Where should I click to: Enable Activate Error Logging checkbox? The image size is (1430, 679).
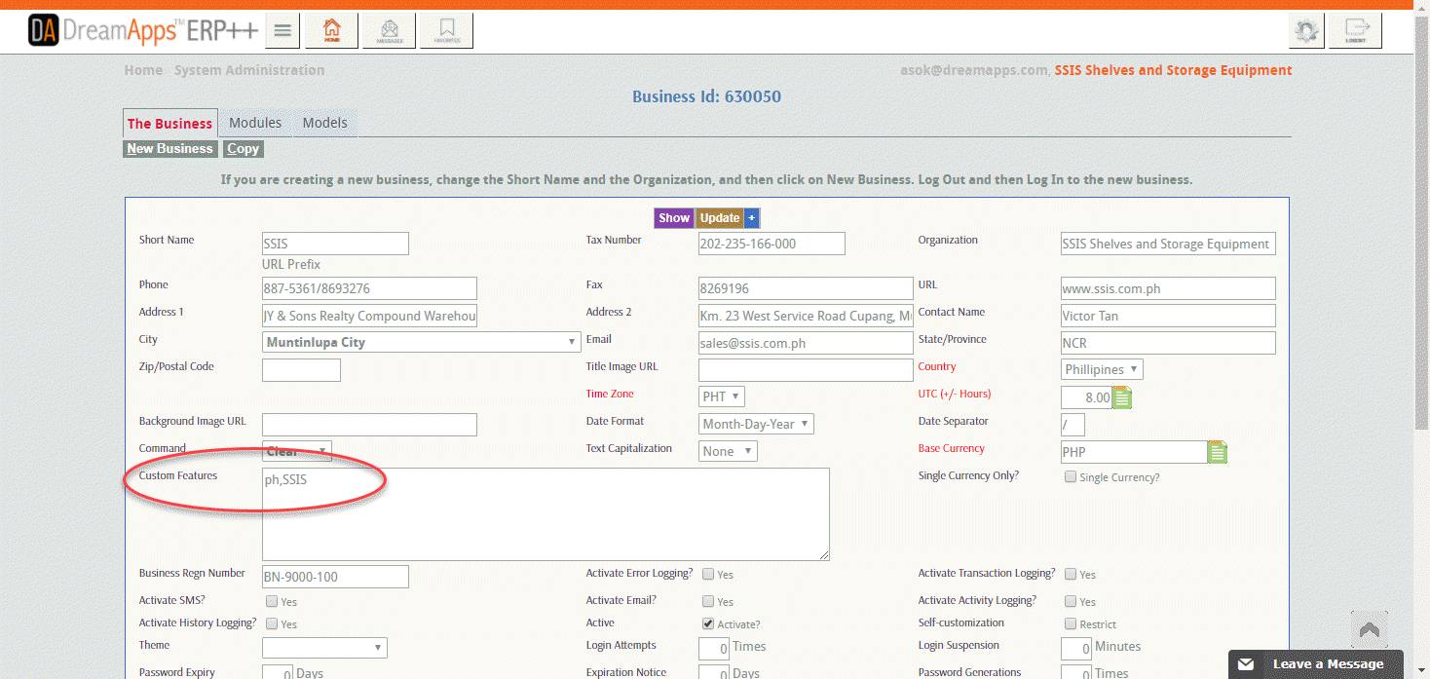pyautogui.click(x=708, y=575)
